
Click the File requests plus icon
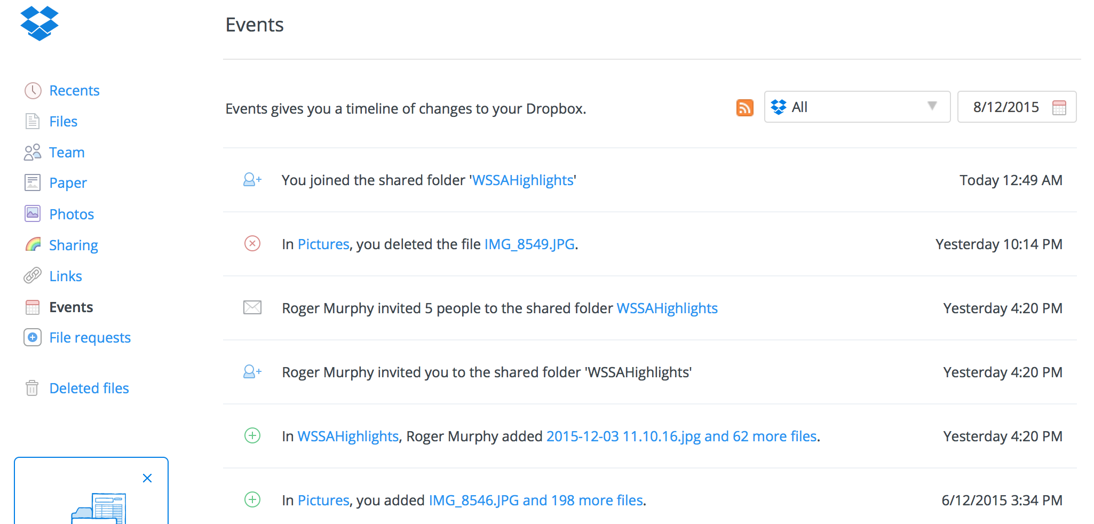pyautogui.click(x=33, y=338)
